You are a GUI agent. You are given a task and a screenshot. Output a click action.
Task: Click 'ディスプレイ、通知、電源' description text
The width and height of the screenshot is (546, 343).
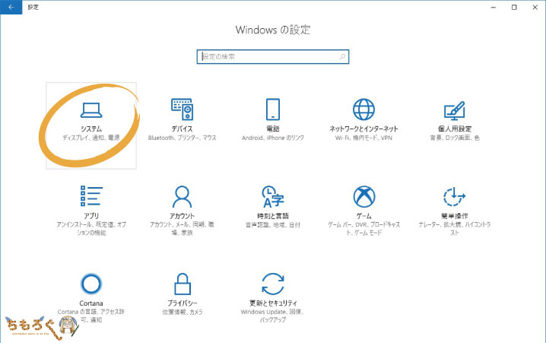coord(91,138)
